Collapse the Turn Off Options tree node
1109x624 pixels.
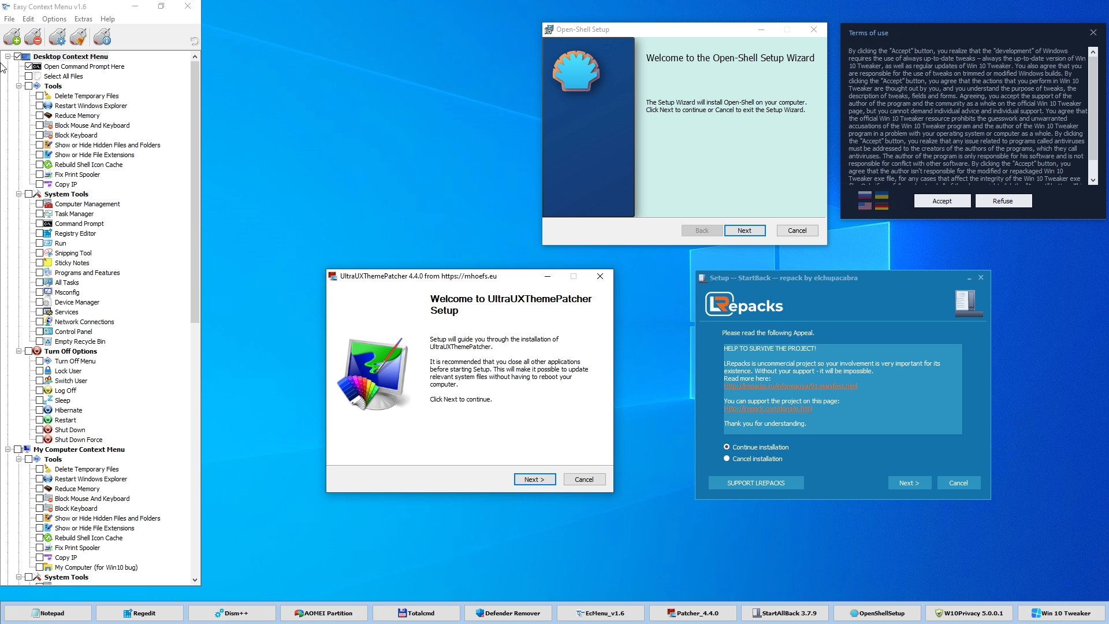pyautogui.click(x=18, y=351)
